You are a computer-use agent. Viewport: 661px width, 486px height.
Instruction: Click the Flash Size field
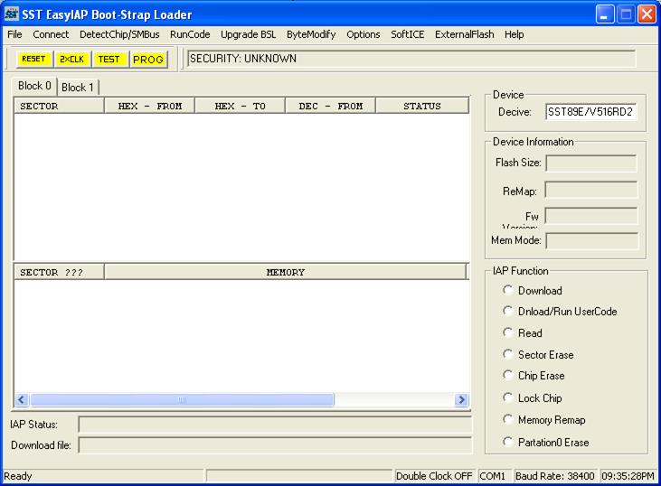click(591, 163)
